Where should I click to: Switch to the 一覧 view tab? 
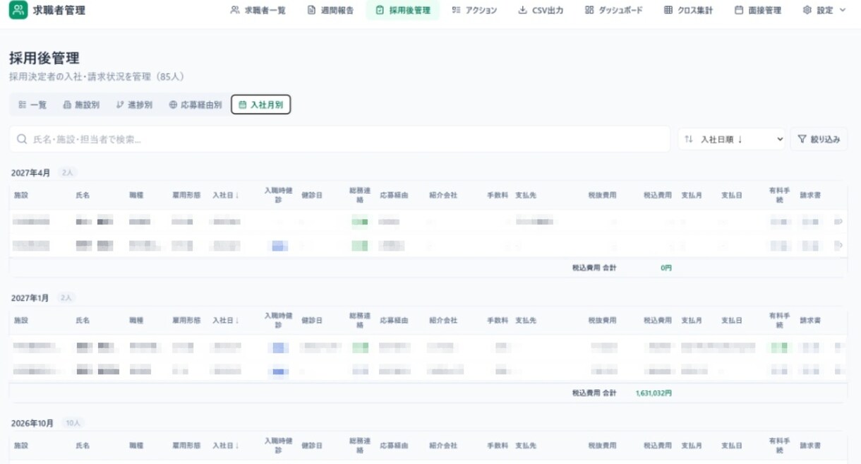pyautogui.click(x=32, y=105)
